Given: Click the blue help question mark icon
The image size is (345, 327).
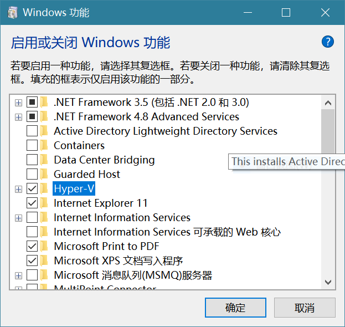Looking at the screenshot, I should click(328, 42).
